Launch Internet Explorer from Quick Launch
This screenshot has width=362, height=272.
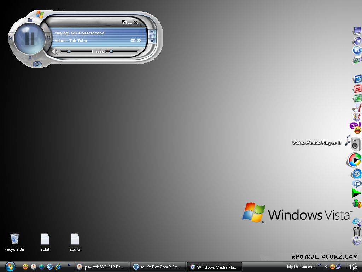(x=58, y=267)
